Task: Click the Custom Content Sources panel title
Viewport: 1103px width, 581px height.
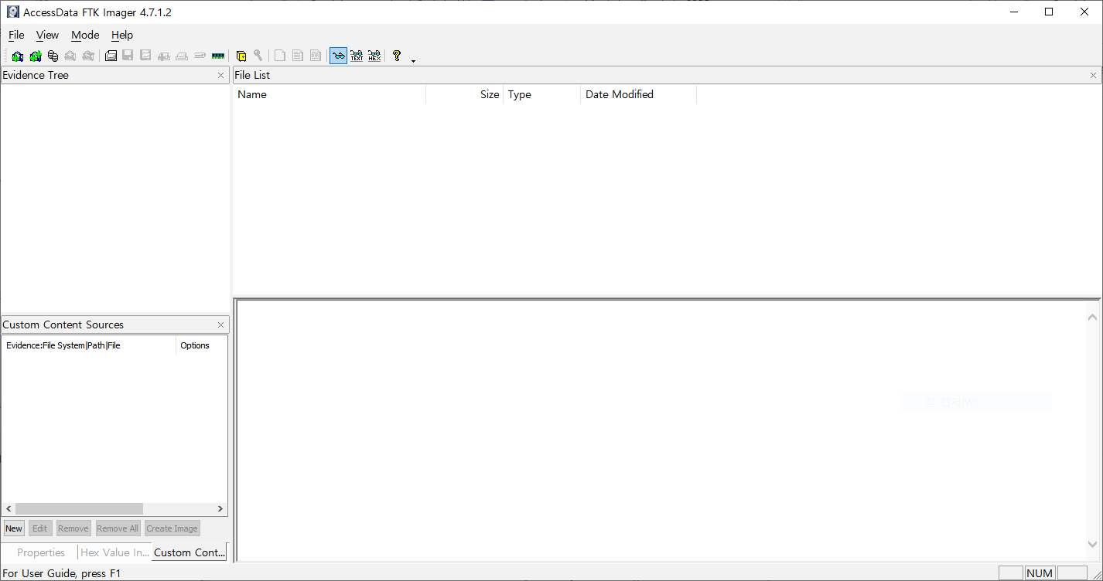Action: click(x=63, y=324)
